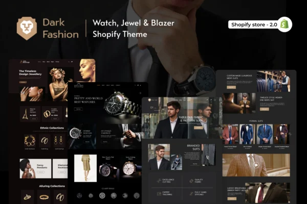Viewport: 307px width, 204px height.
Task: Click the 'Formal Suits' heading
Action: 256,121
